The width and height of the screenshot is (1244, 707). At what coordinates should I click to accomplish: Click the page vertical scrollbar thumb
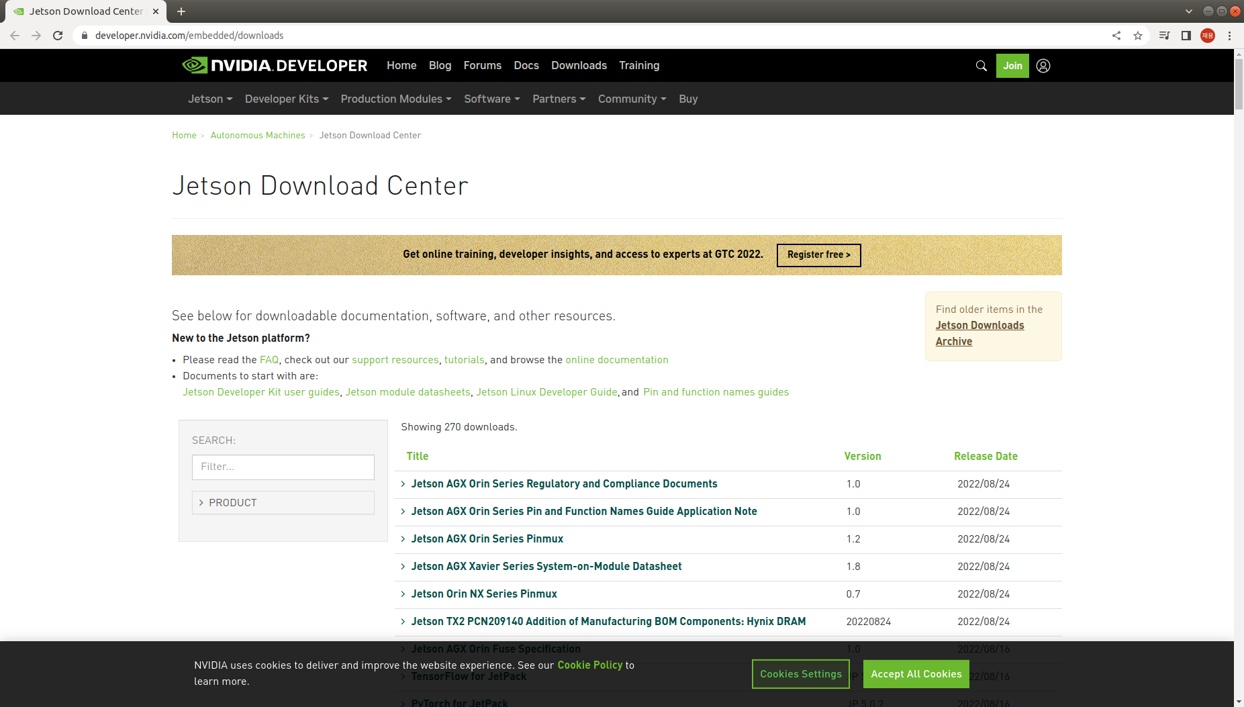pos(1239,84)
